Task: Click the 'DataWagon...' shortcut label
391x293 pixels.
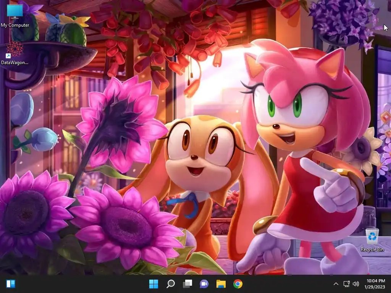Action: 15,63
